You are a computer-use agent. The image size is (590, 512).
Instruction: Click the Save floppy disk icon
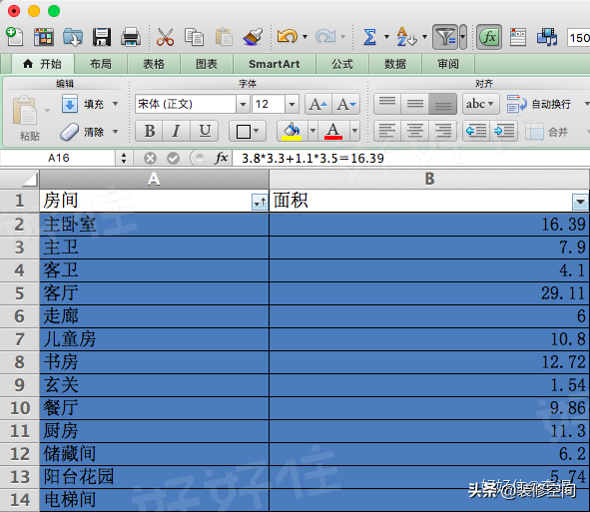click(102, 37)
